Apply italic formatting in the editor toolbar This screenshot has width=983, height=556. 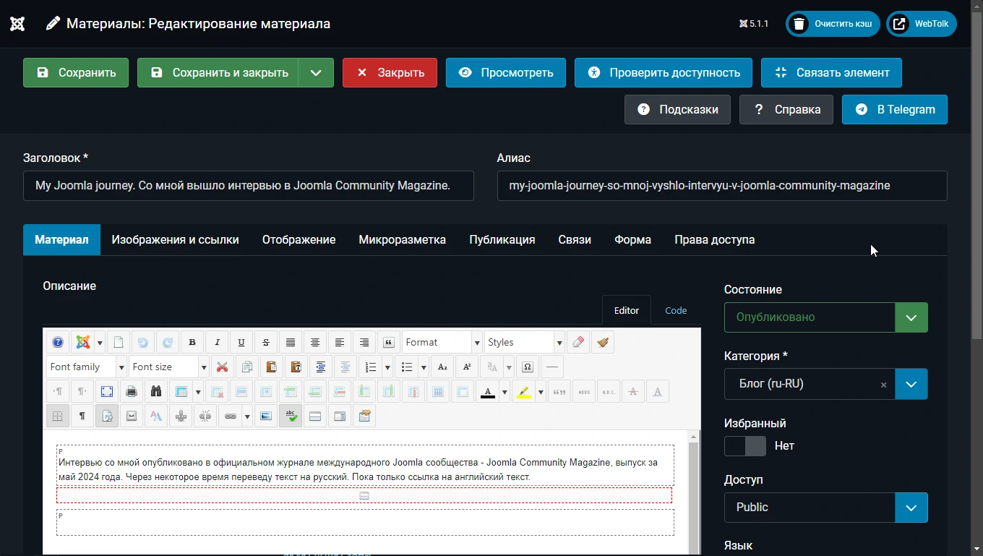point(217,343)
